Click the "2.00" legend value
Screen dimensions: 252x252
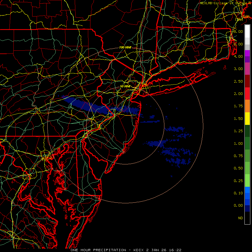pos(238,94)
